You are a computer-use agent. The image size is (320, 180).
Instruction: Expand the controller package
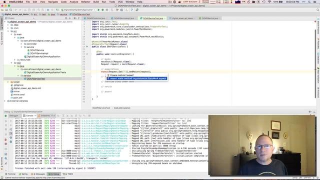[x=21, y=44]
